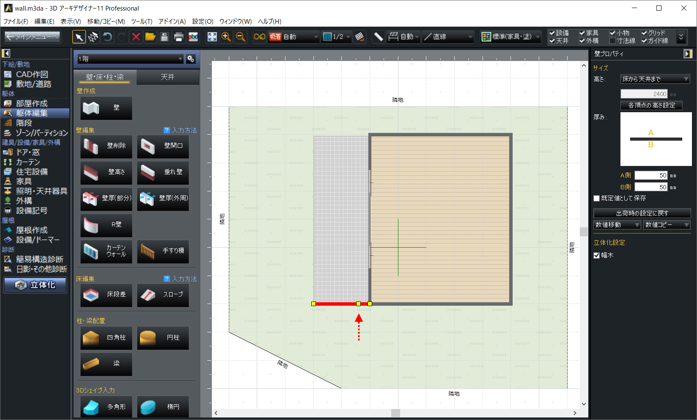Open the ツール(T) menu
The image size is (697, 420).
coord(141,21)
